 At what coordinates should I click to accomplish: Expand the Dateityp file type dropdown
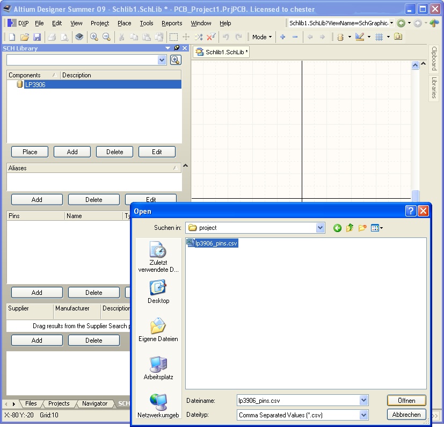[x=364, y=415]
